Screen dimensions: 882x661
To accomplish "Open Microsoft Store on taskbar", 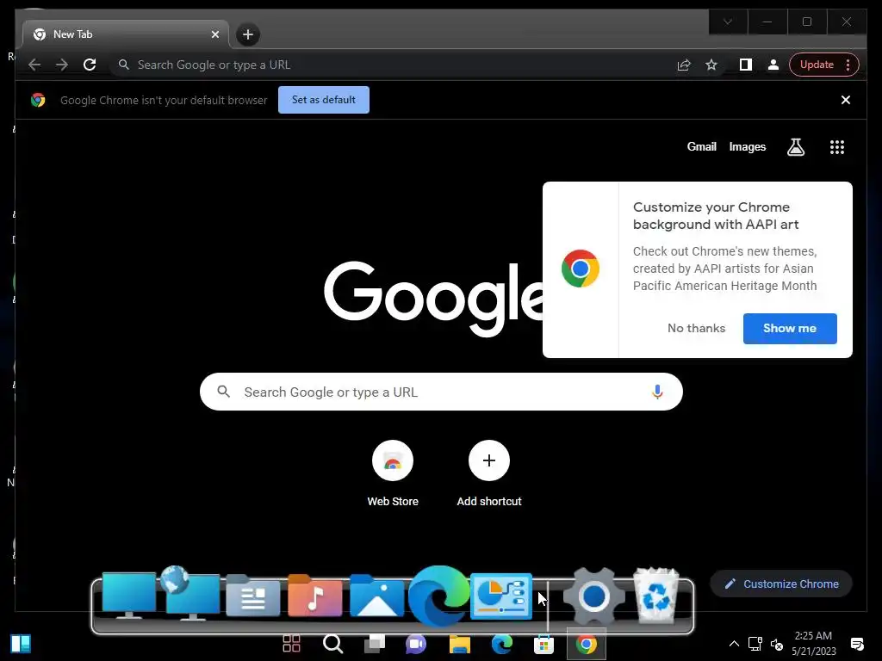I will [544, 644].
